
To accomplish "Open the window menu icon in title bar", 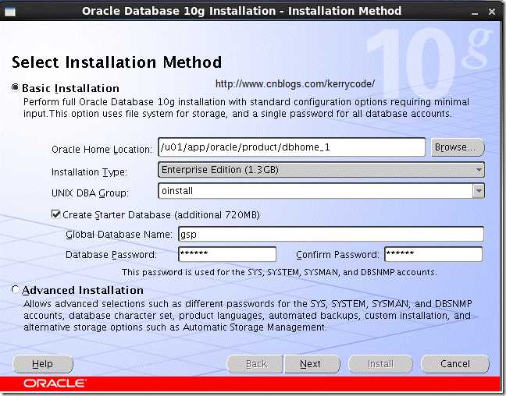I will (x=10, y=12).
